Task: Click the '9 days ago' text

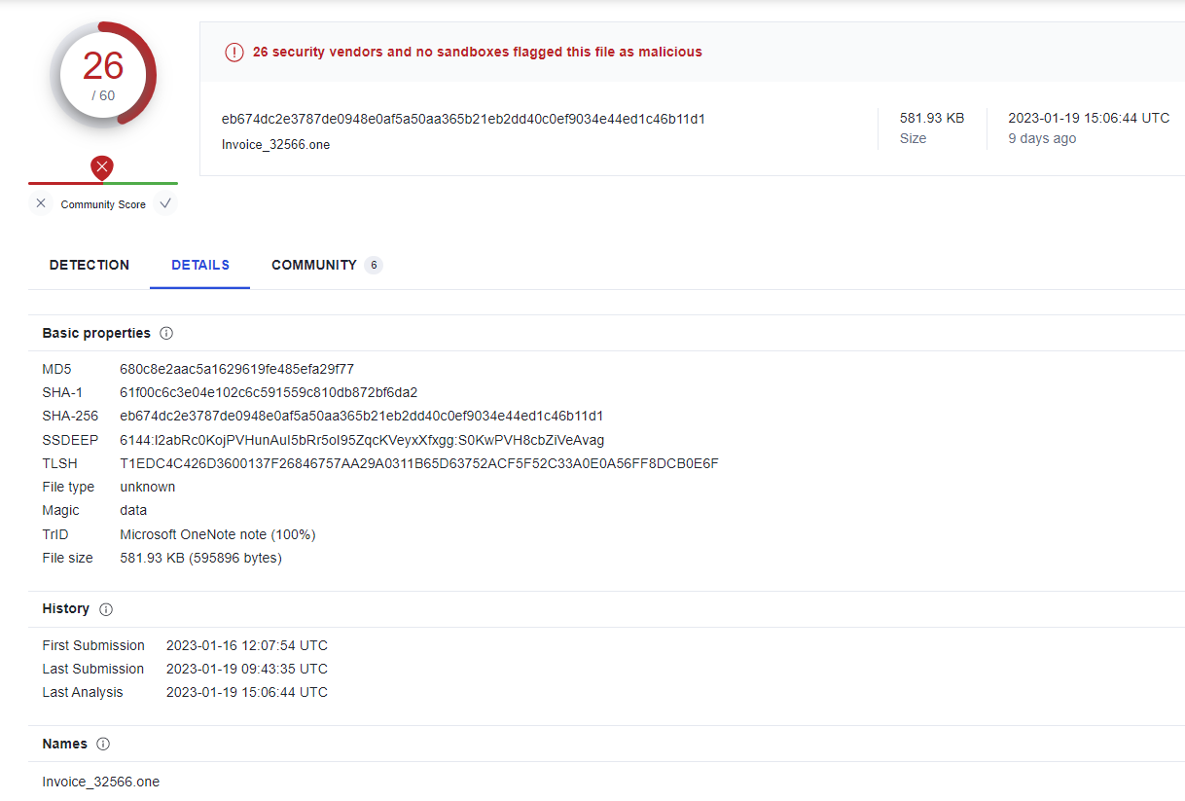Action: pyautogui.click(x=1042, y=138)
